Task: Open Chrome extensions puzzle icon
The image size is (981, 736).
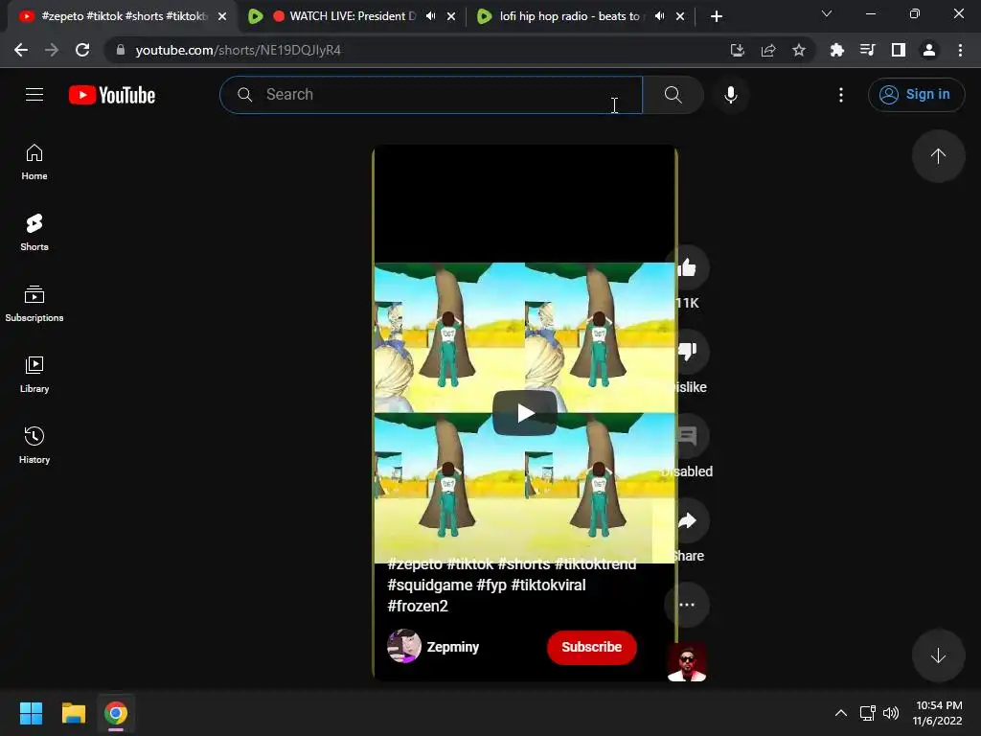Action: pyautogui.click(x=836, y=50)
